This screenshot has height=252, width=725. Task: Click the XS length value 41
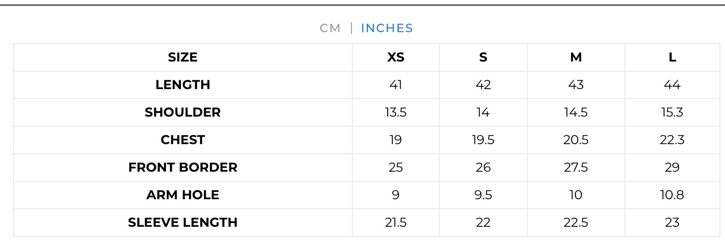396,85
